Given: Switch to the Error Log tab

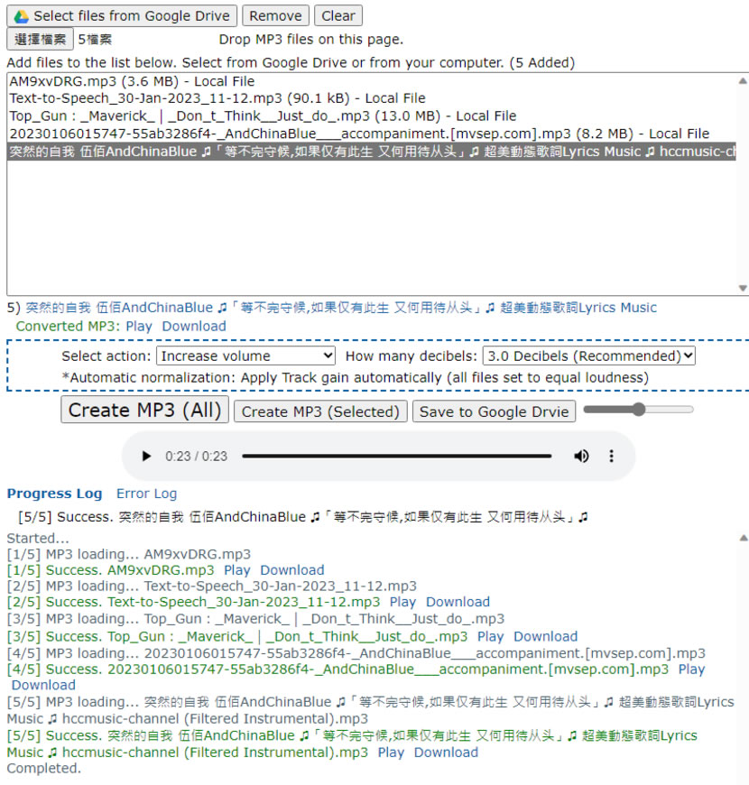Looking at the screenshot, I should (x=147, y=494).
